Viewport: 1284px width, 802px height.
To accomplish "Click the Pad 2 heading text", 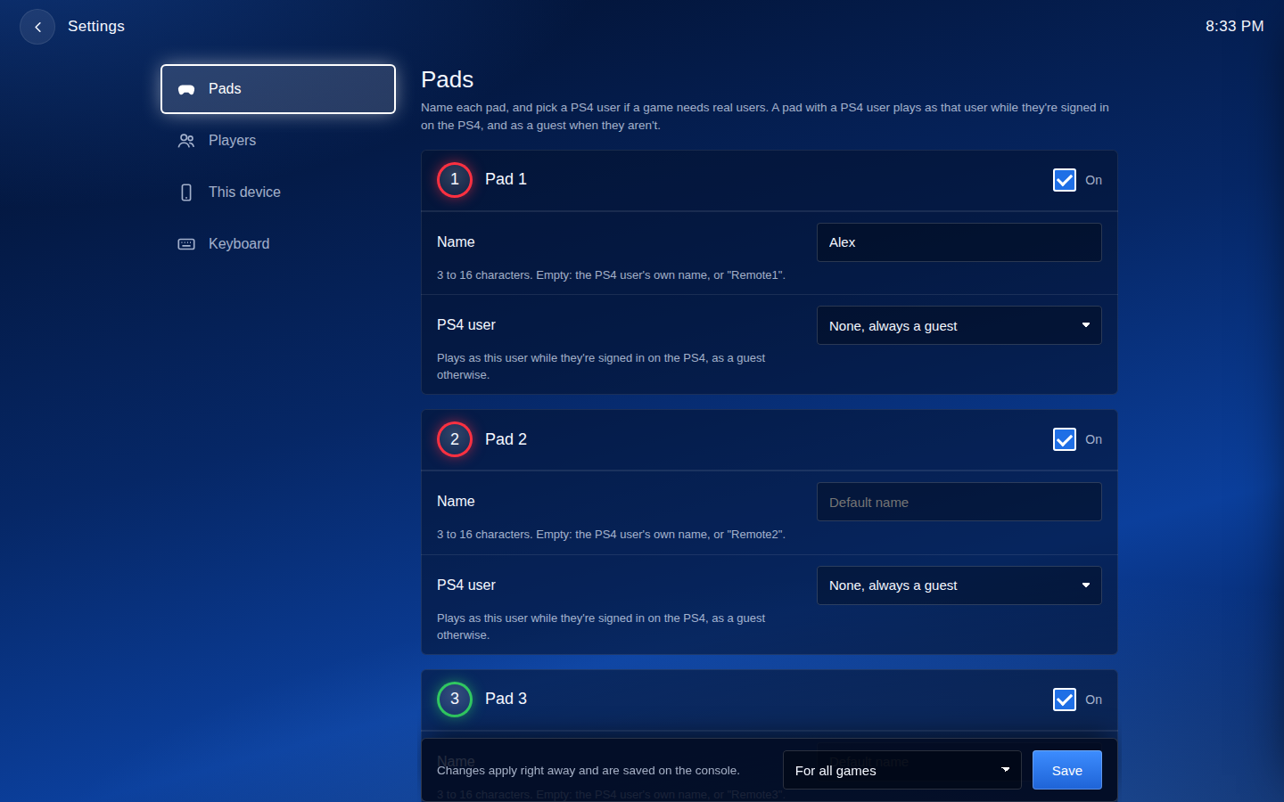I will (506, 439).
